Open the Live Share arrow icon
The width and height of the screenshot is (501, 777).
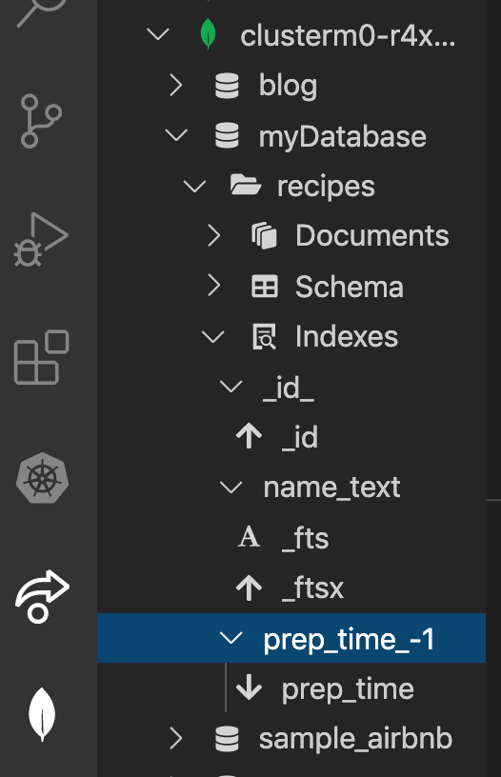(x=42, y=596)
